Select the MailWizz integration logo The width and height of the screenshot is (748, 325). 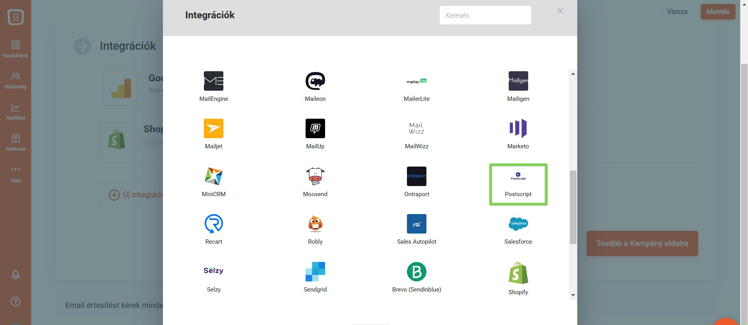417,128
